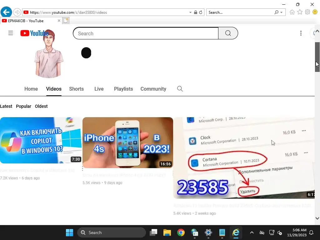Close the ЕРМАКОВ - YouTube tab
The height and width of the screenshot is (240, 320).
tap(59, 21)
